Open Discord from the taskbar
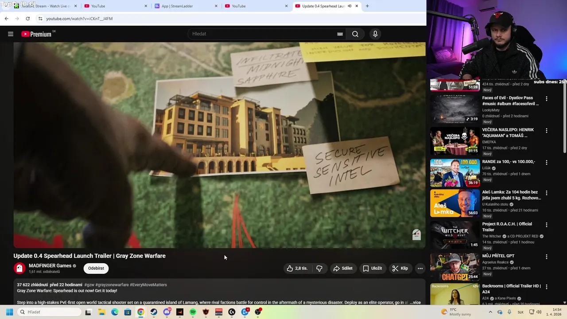567x319 pixels. pyautogui.click(x=167, y=312)
